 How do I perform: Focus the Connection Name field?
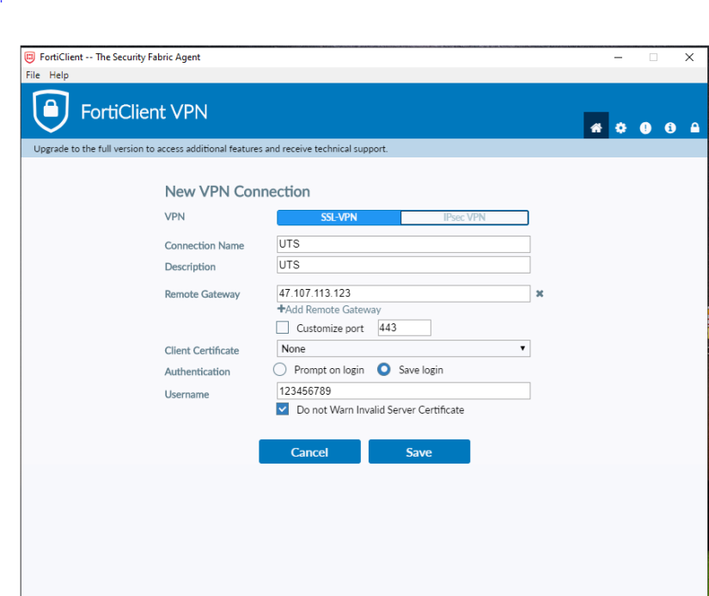pos(403,244)
